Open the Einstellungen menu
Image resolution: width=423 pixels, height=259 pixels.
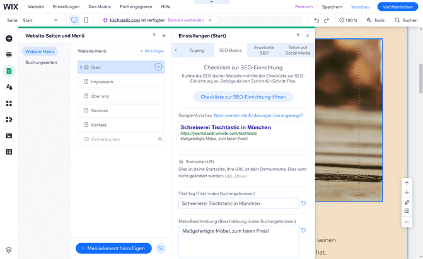[66, 7]
